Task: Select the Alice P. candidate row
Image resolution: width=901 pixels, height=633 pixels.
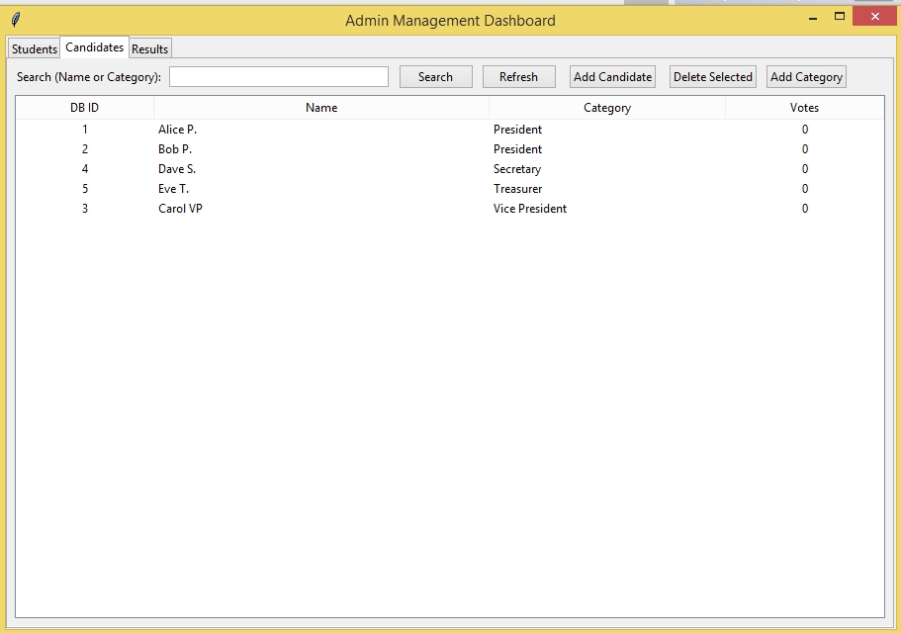Action: [x=178, y=130]
